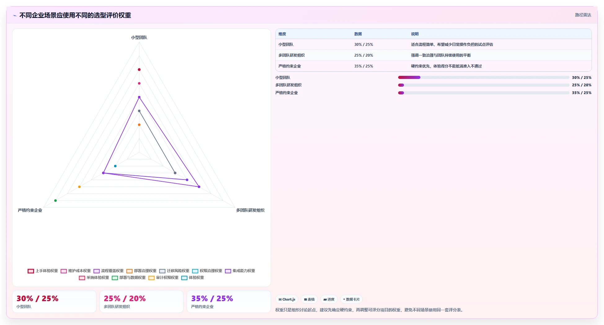
Task: Toggle the 流程覆盖权重 legend series
Action: click(109, 271)
